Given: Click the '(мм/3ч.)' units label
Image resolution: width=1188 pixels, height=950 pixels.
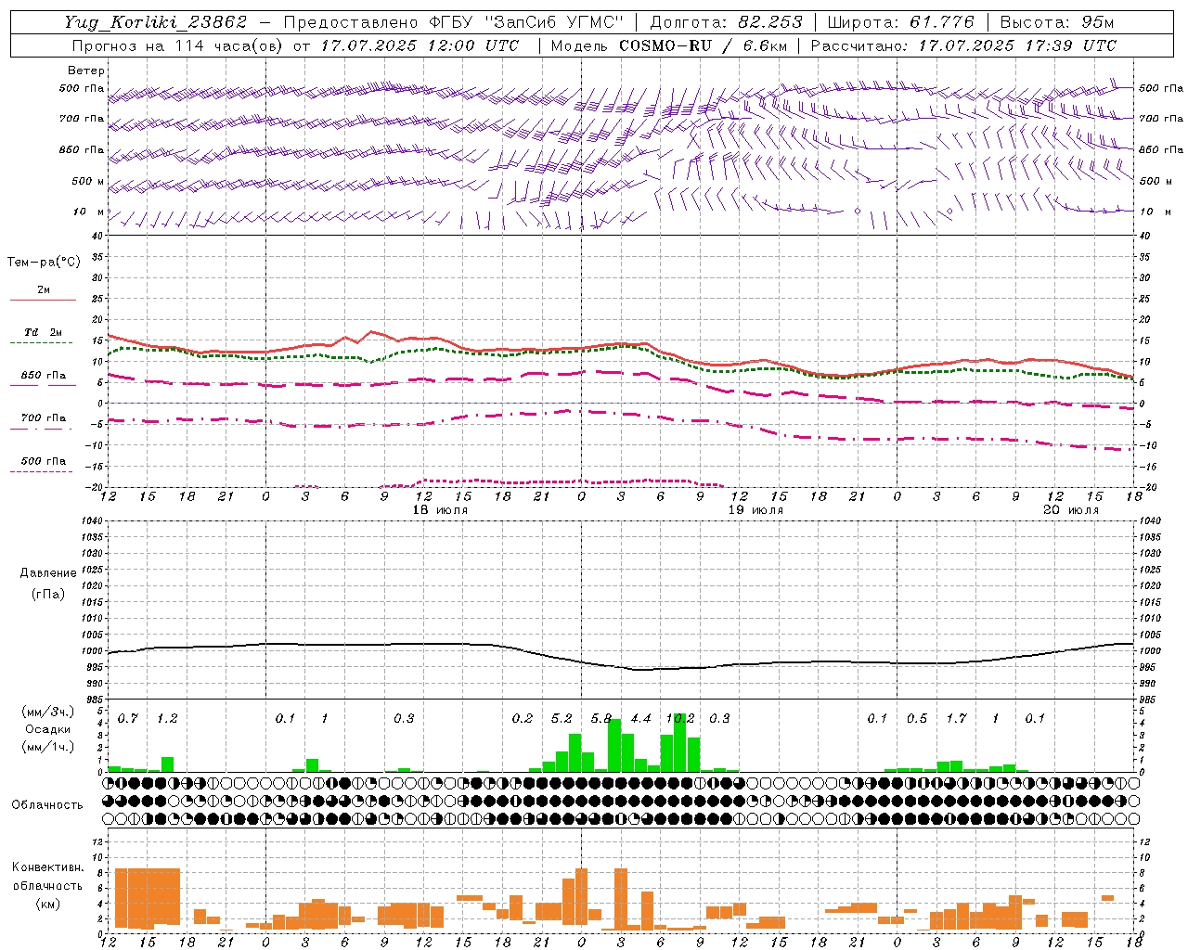Looking at the screenshot, I should [x=48, y=712].
